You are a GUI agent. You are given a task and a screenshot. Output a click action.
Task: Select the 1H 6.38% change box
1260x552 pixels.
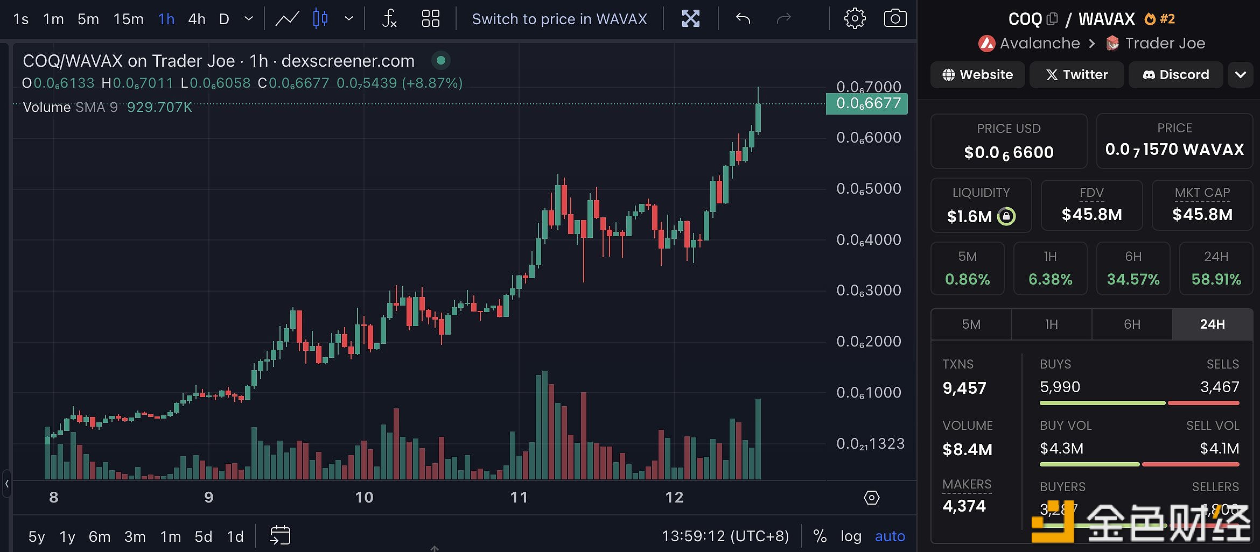tap(1051, 268)
